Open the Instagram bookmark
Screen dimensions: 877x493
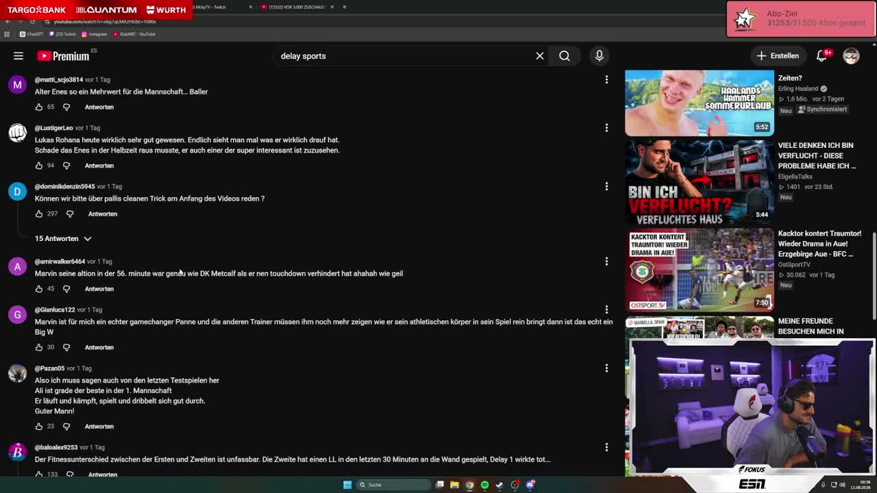(x=95, y=34)
